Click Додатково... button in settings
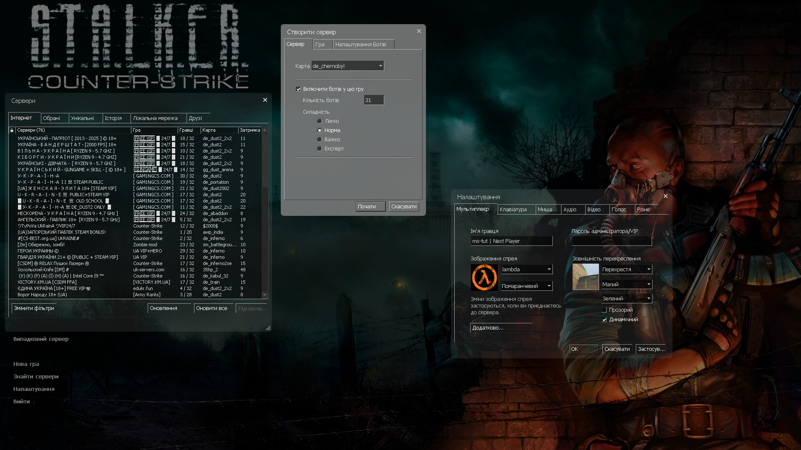The image size is (801, 450). tap(501, 328)
